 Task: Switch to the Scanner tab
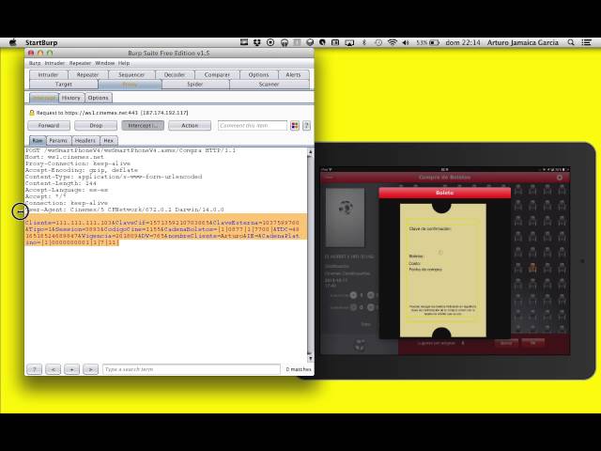point(270,85)
